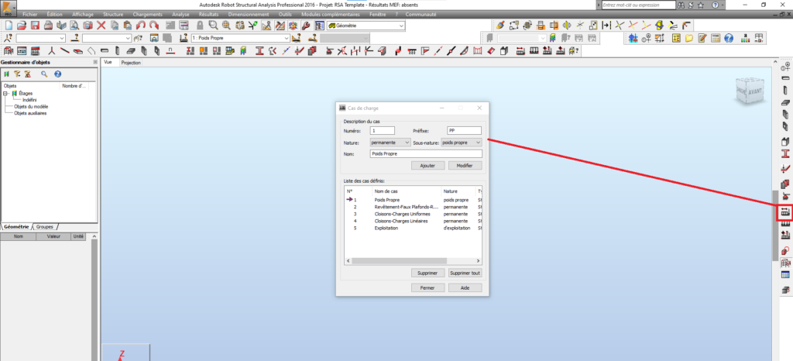Collapse the Étages tree node
This screenshot has width=793, height=361.
point(5,94)
